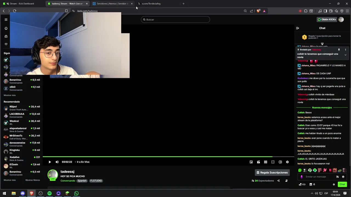Image resolution: width=351 pixels, height=197 pixels.
Task: Open the emote picker smiley icon
Action: point(343,177)
